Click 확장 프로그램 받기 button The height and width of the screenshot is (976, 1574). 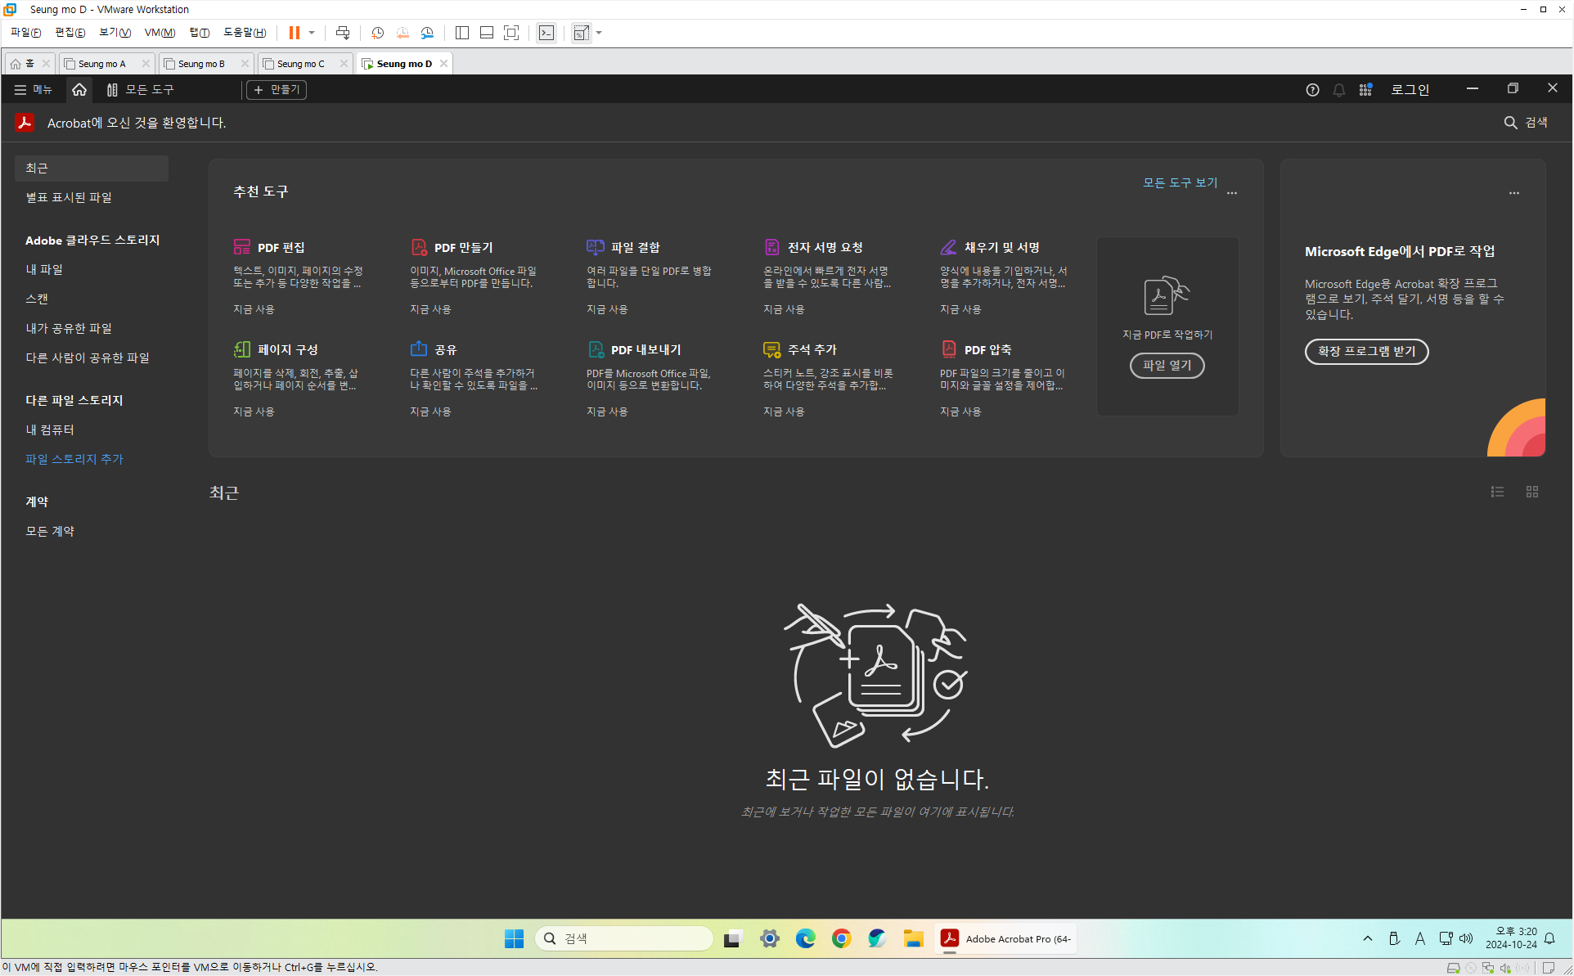1366,352
